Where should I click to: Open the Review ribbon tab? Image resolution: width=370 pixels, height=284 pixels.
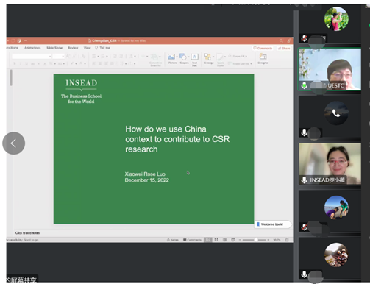73,48
